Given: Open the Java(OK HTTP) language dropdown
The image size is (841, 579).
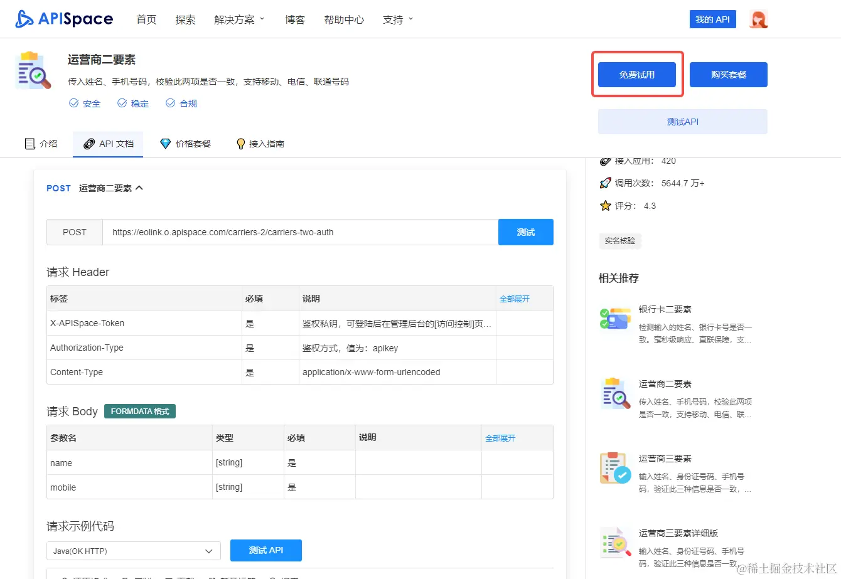Looking at the screenshot, I should [134, 551].
